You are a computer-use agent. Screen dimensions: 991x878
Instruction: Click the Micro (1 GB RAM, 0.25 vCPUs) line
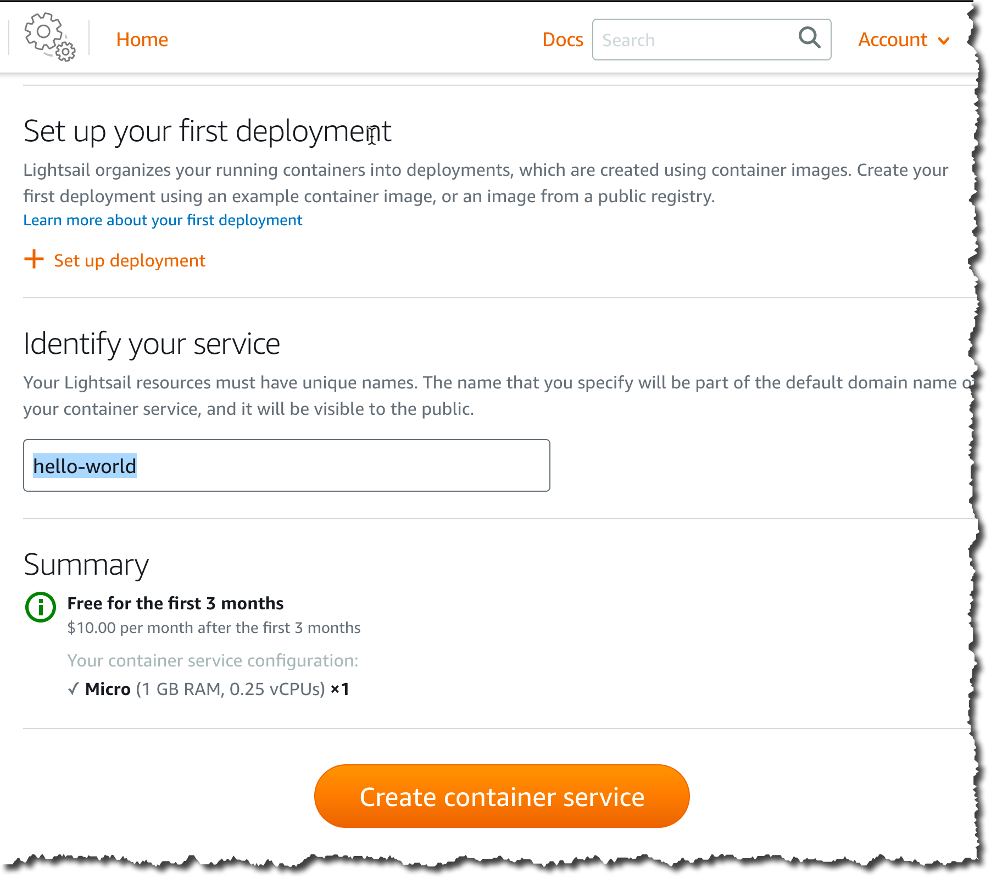[x=208, y=689]
